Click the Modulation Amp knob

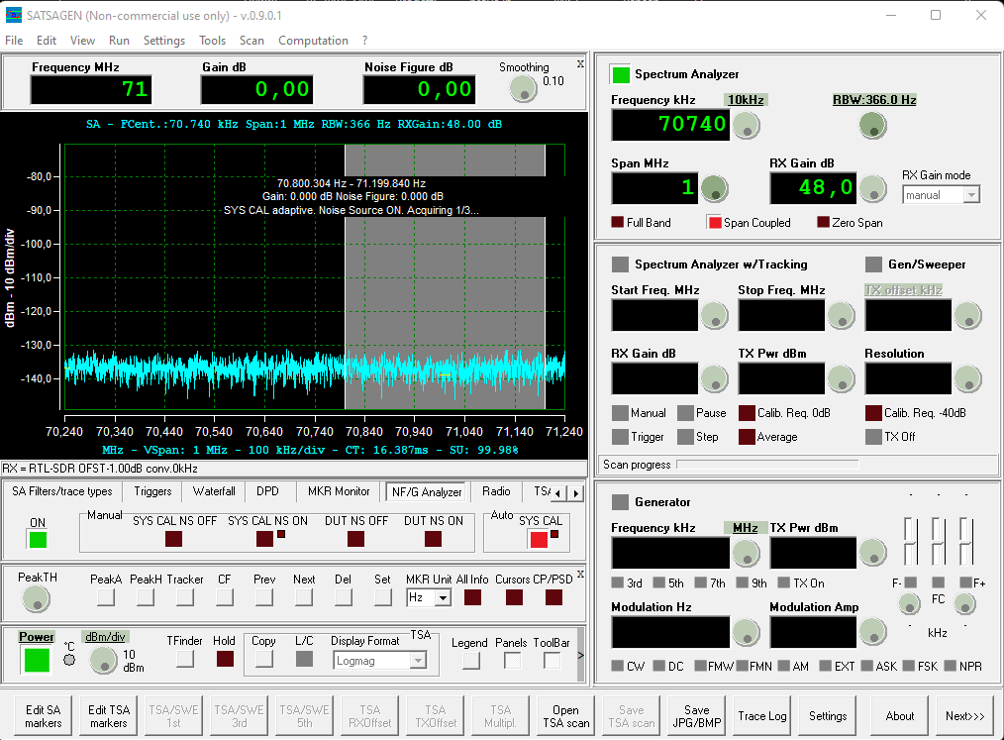coord(872,632)
